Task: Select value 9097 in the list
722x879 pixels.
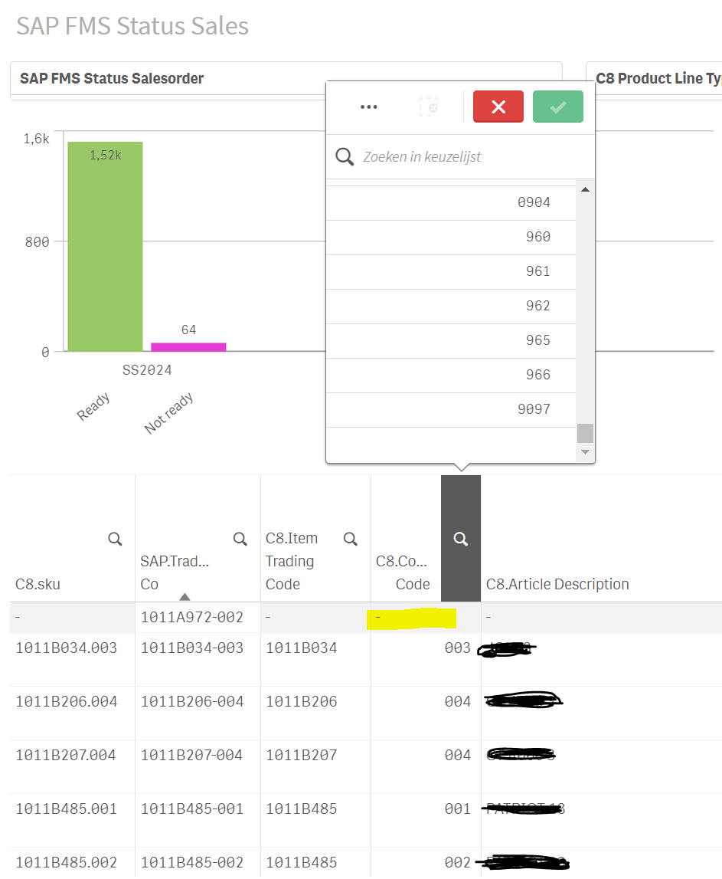Action: (452, 409)
